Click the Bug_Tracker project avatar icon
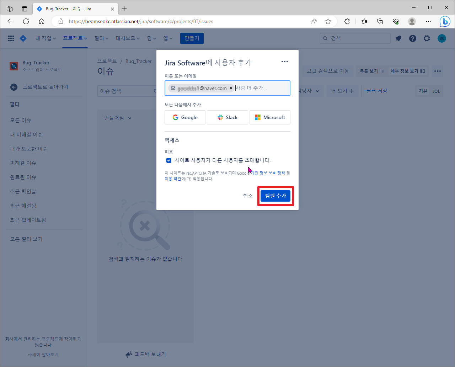 [14, 66]
